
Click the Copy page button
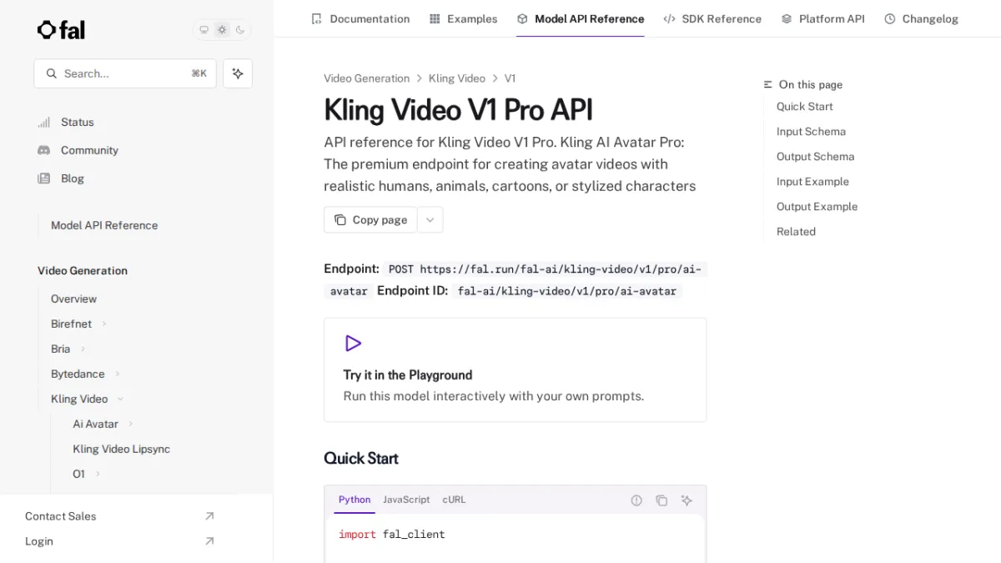coord(370,220)
